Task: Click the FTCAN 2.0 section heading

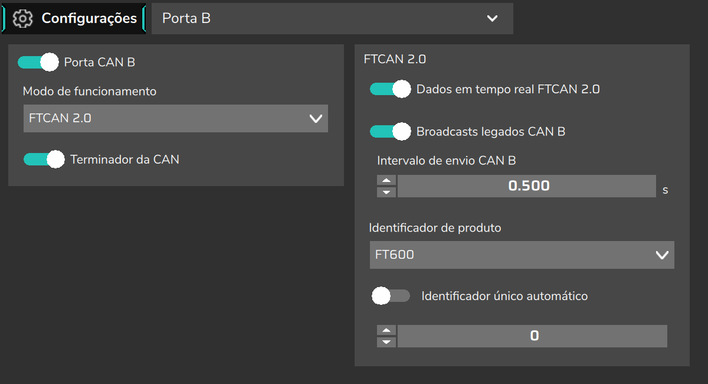Action: [x=395, y=59]
